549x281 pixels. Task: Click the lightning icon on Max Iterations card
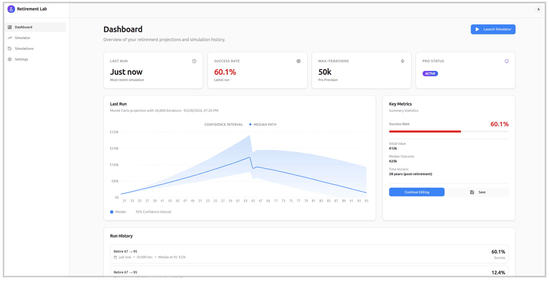pyautogui.click(x=403, y=61)
